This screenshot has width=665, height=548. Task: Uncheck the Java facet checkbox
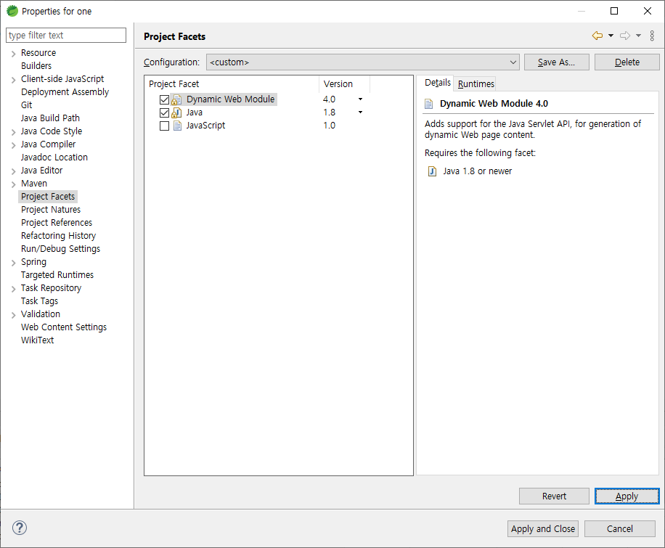click(x=165, y=113)
